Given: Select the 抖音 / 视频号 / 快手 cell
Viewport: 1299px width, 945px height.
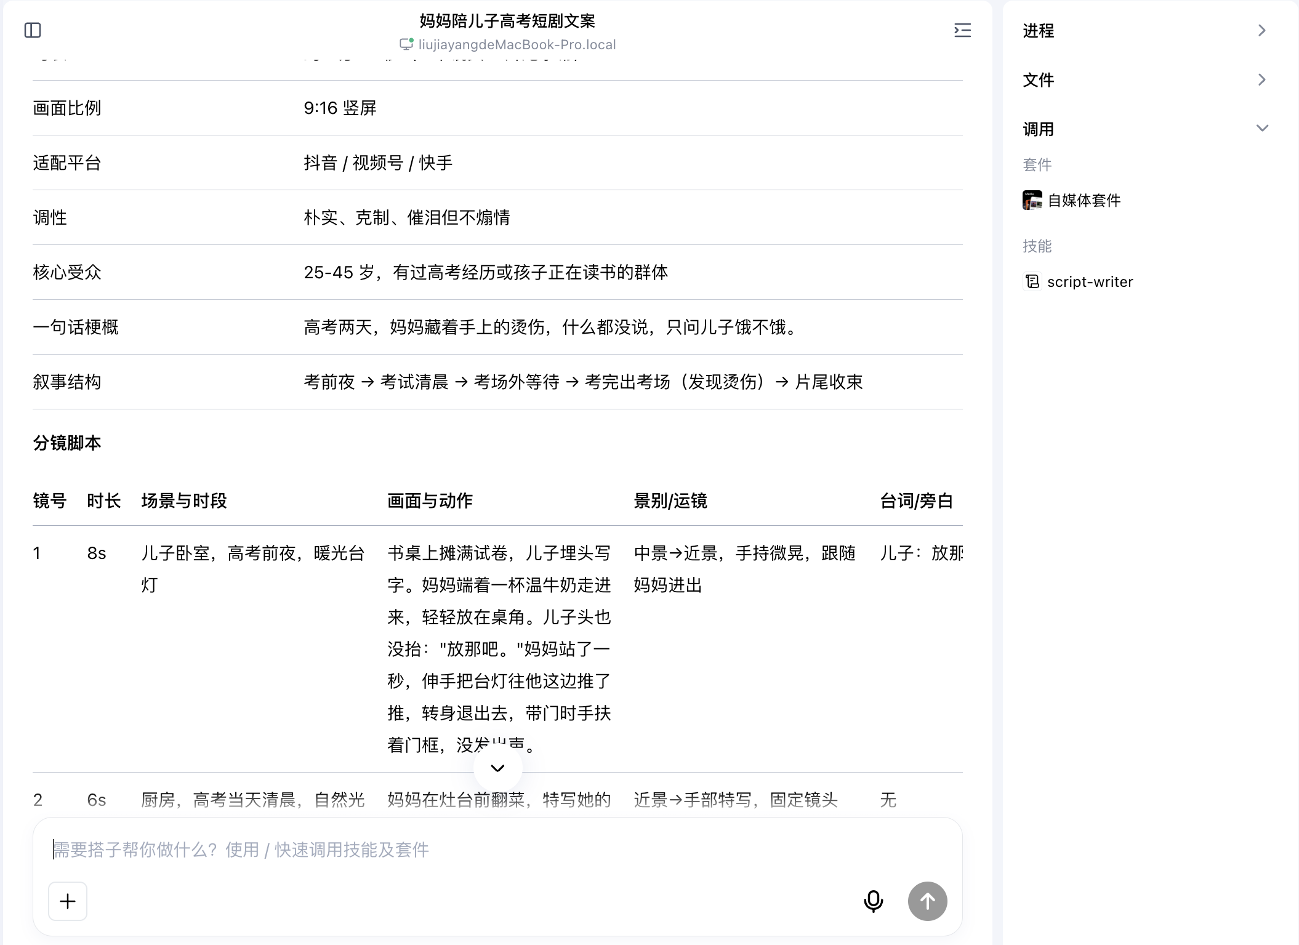Looking at the screenshot, I should [x=378, y=163].
